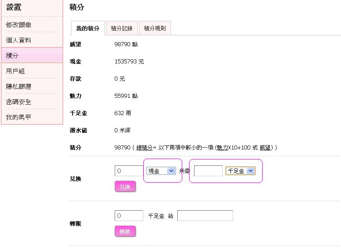Image resolution: width=341 pixels, height=251 pixels.
Task: Expand the 現金 currency dropdown
Action: (x=161, y=171)
